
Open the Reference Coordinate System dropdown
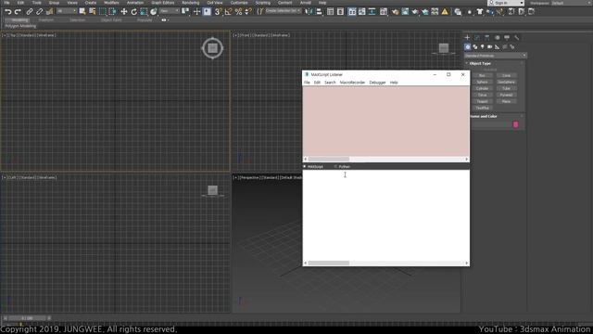click(169, 11)
